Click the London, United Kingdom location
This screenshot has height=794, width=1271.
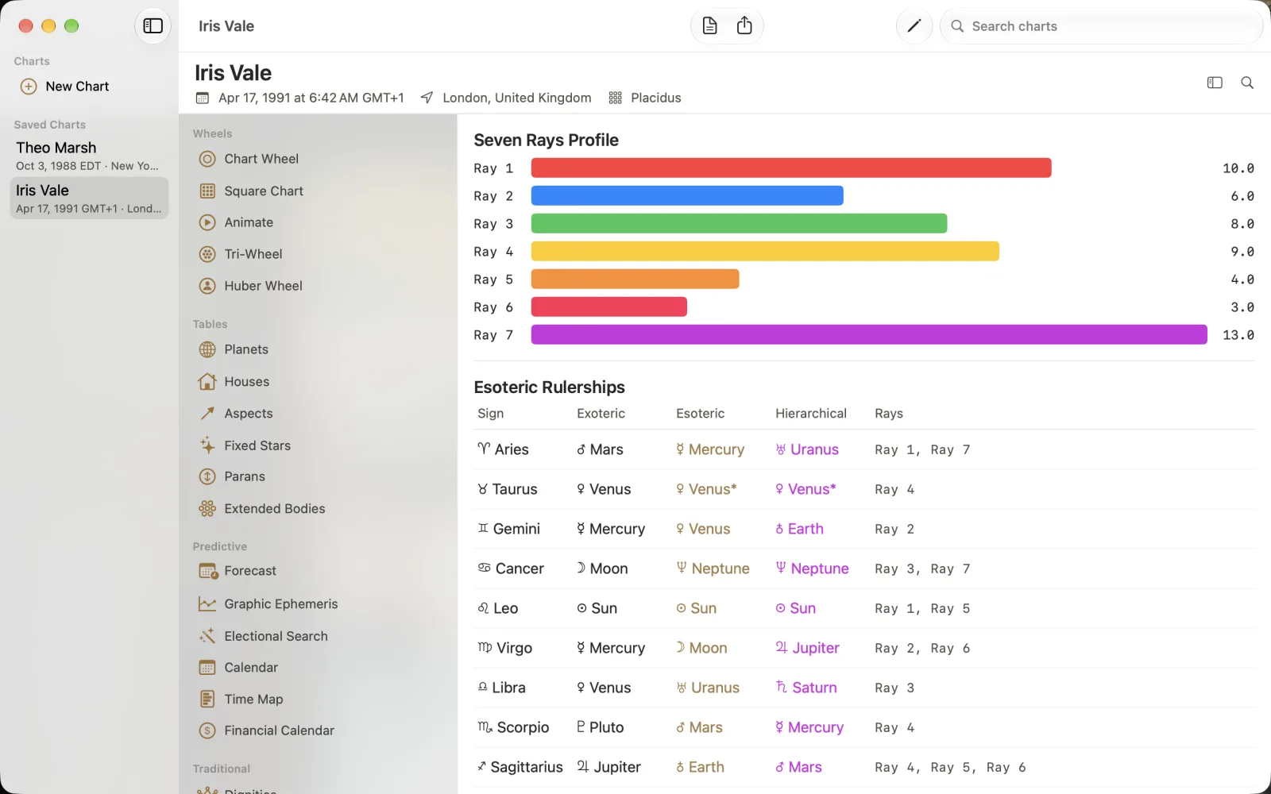[x=517, y=98]
